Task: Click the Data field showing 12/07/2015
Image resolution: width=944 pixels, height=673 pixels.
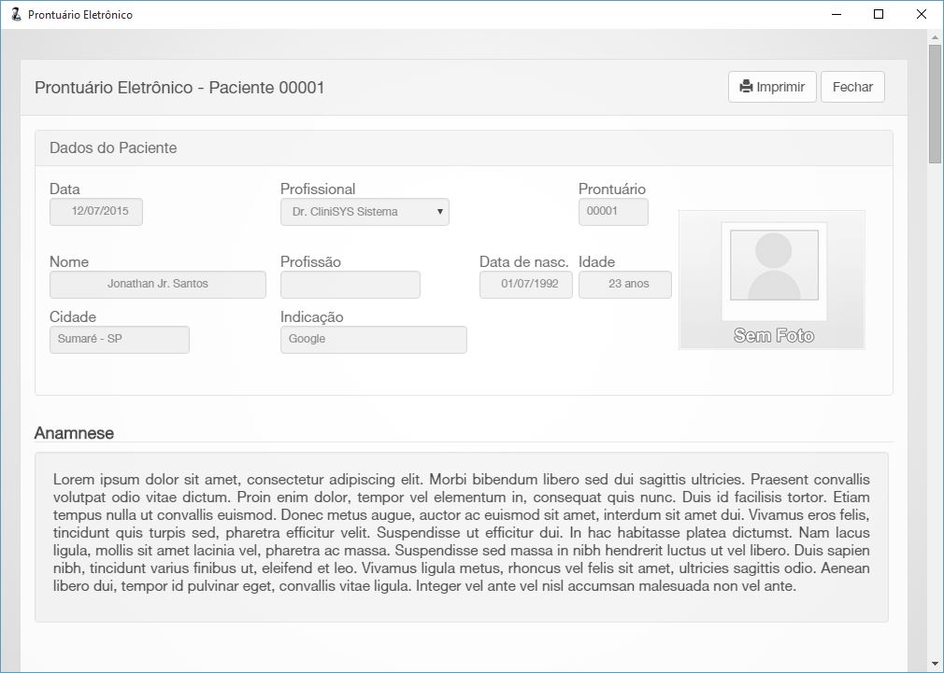Action: click(96, 212)
